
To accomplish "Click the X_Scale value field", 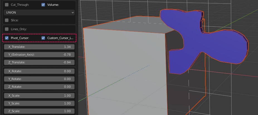I will coord(39,96).
